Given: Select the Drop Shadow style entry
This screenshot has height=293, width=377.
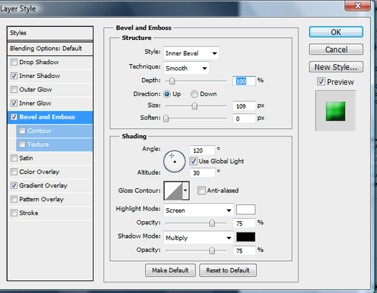Looking at the screenshot, I should coord(39,62).
